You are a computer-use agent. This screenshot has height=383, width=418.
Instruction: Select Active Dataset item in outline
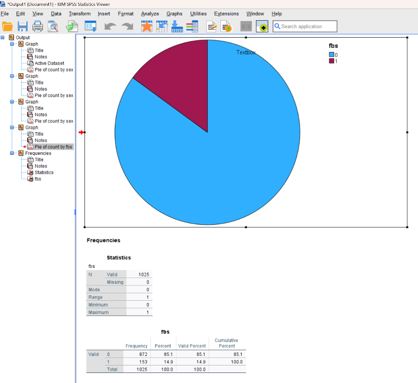pos(49,63)
